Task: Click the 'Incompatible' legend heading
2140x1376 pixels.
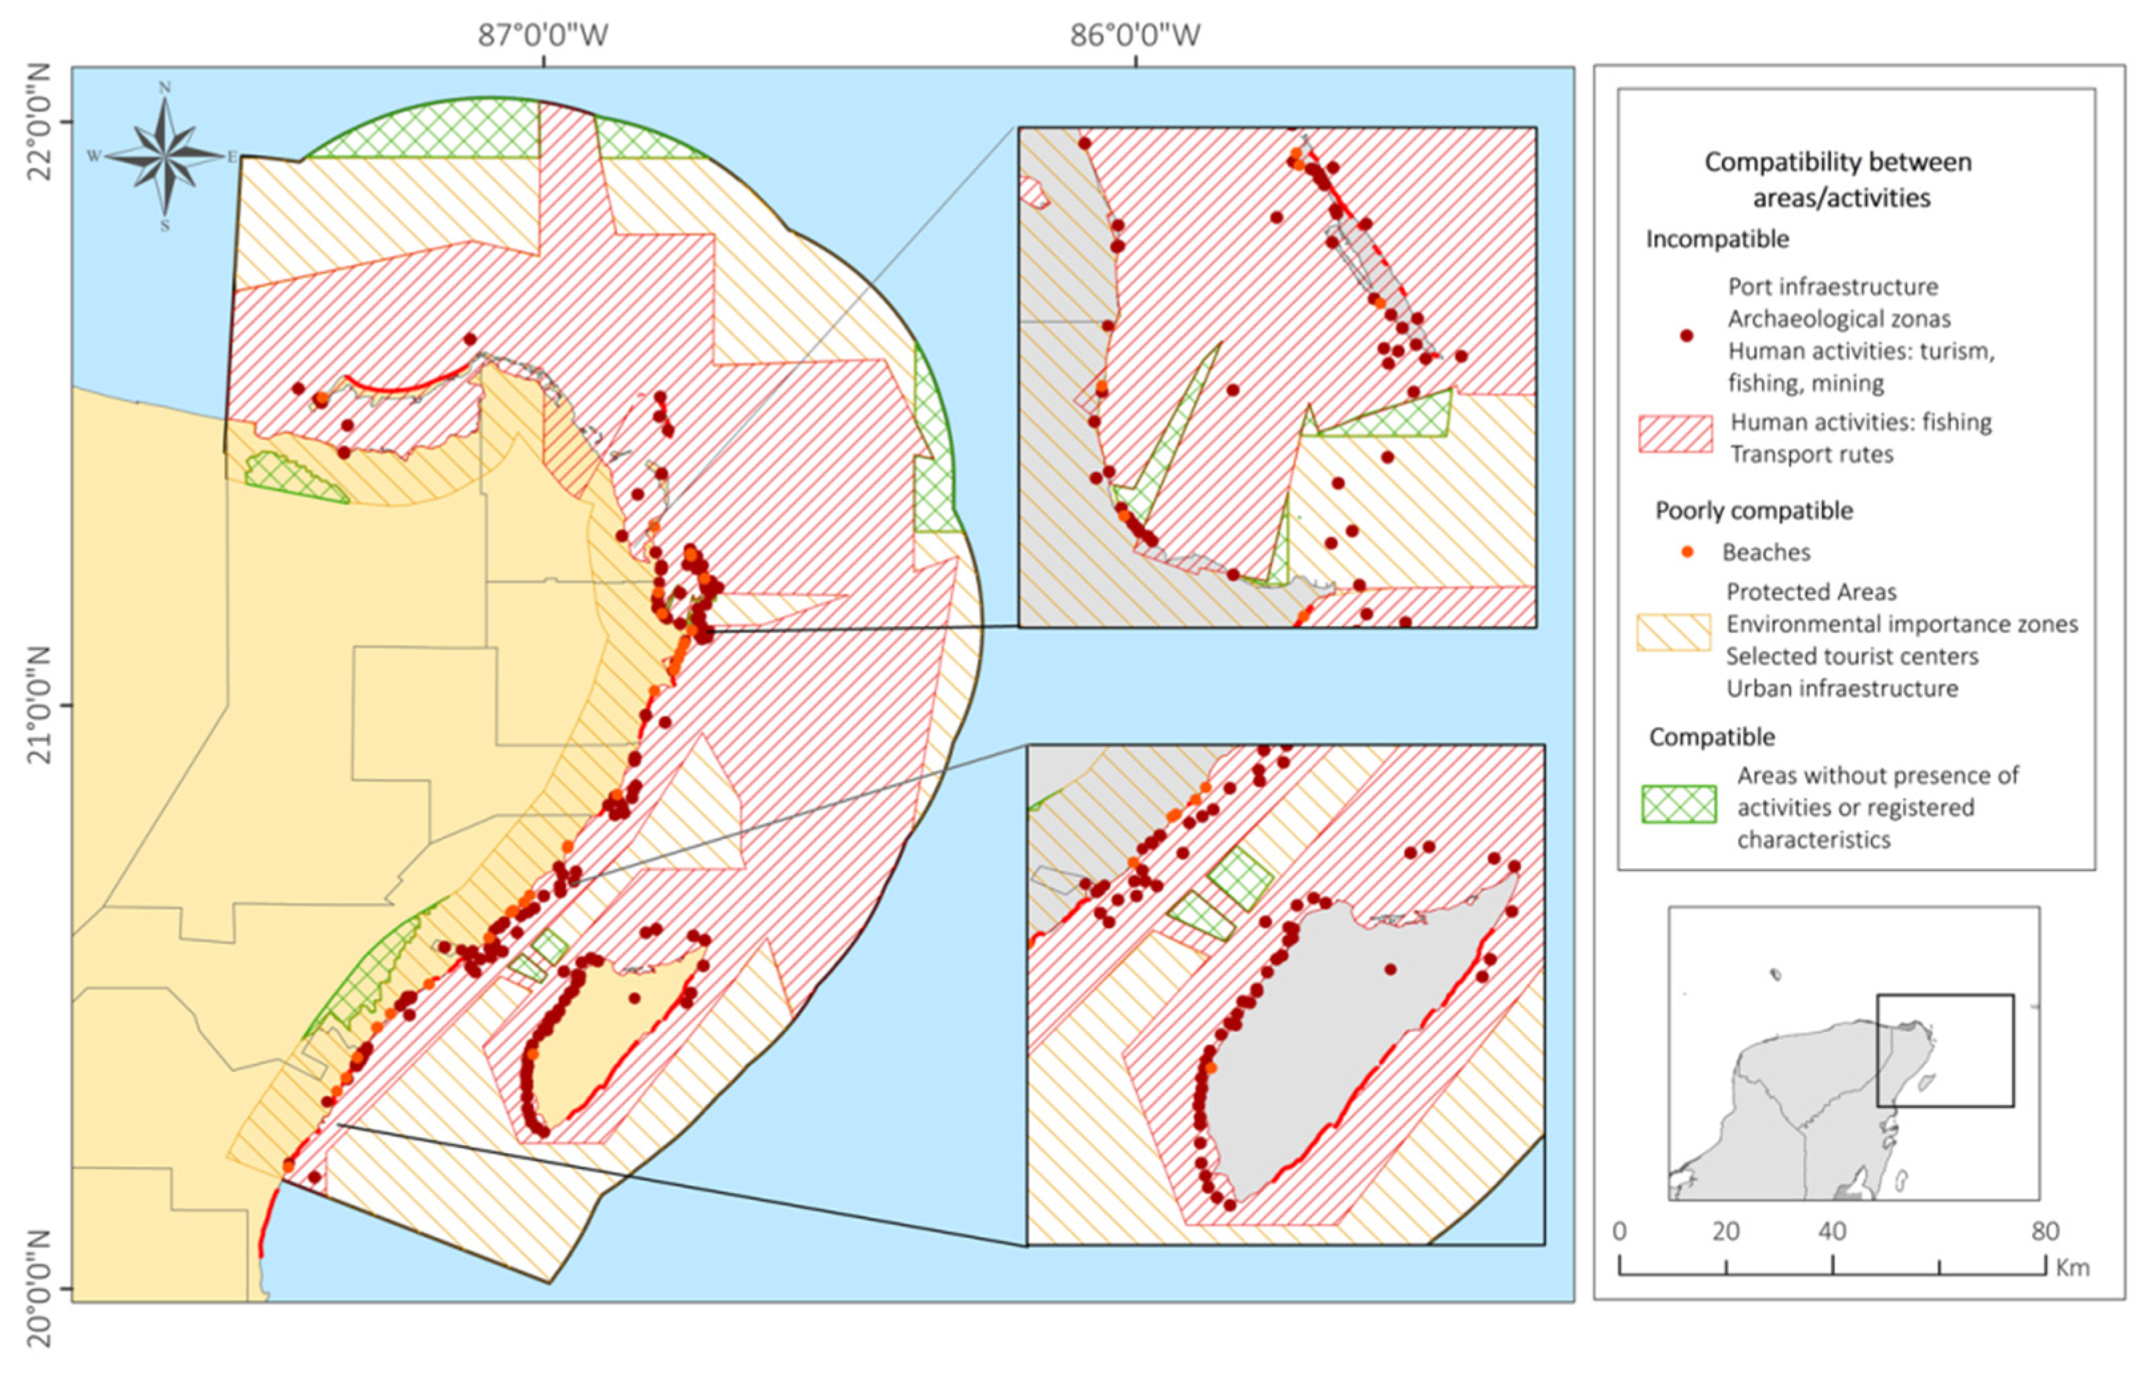Action: [x=1717, y=240]
